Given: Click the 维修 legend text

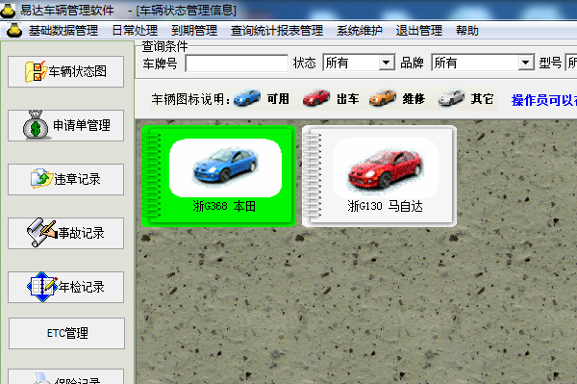Looking at the screenshot, I should tap(414, 99).
